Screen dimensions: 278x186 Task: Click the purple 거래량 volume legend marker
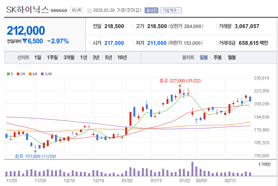point(260,164)
